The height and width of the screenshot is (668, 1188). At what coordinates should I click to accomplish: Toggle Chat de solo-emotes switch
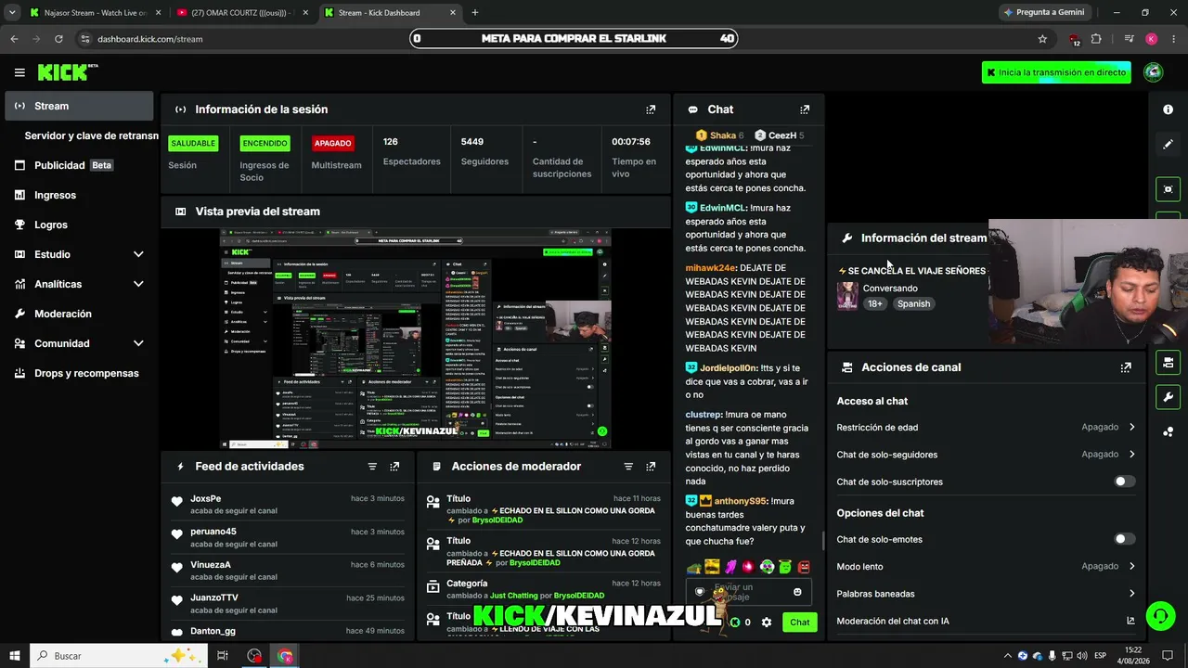coord(1124,539)
